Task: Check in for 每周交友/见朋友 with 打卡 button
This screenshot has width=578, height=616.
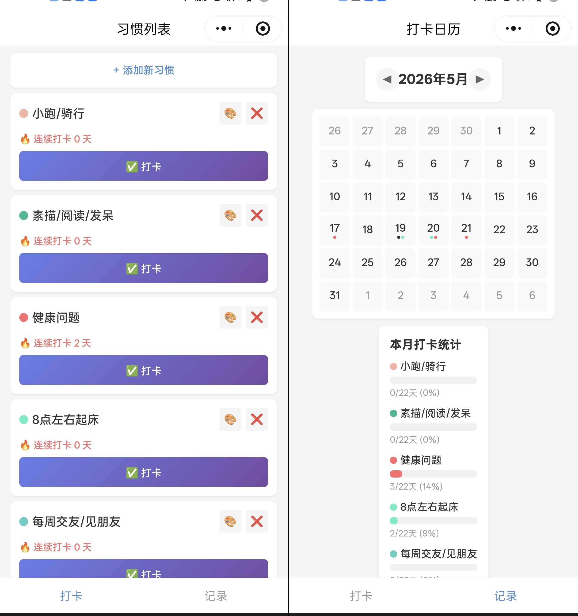Action: 144,569
